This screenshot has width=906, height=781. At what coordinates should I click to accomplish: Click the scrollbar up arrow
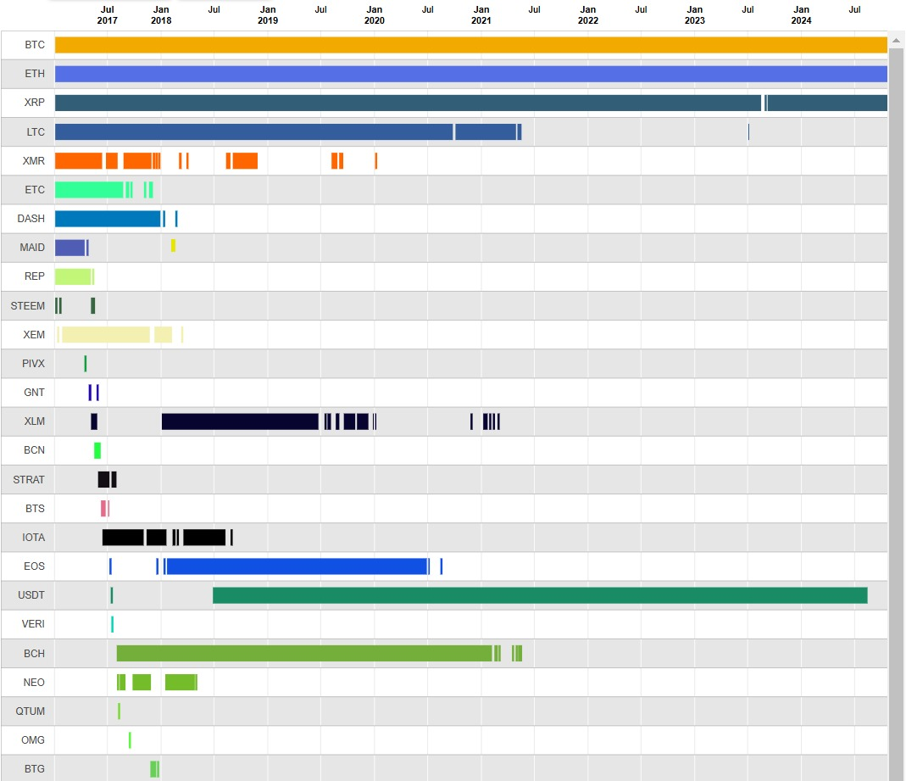point(896,41)
